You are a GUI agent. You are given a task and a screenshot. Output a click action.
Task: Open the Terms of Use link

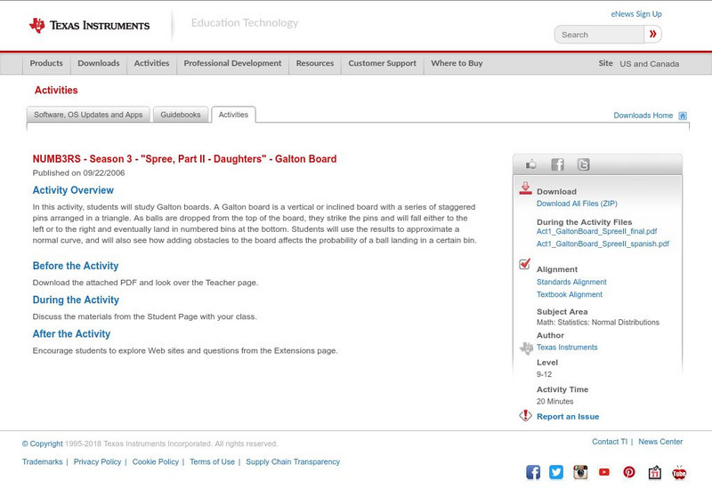(212, 461)
